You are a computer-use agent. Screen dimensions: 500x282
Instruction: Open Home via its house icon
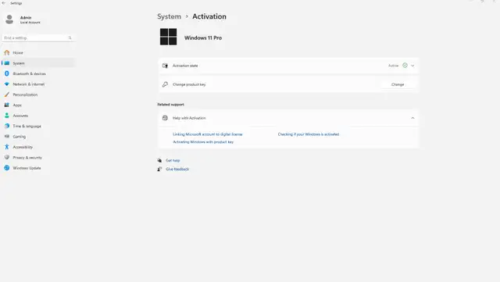7,52
